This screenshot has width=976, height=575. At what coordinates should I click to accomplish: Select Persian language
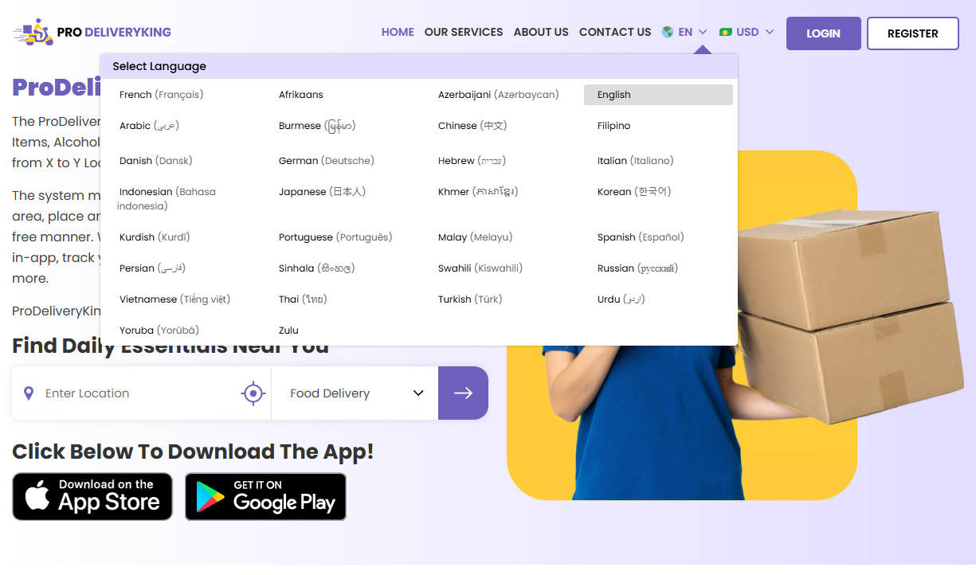(152, 268)
